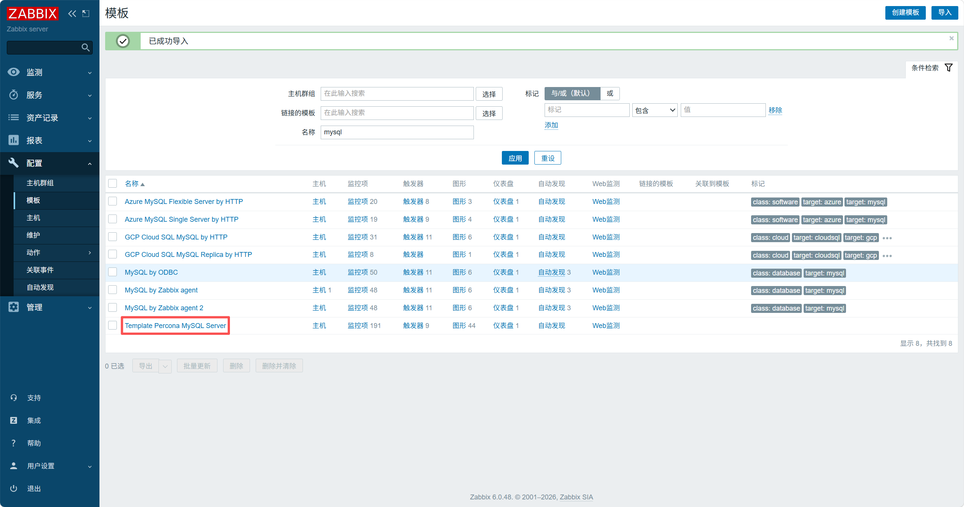
Task: Click the 重设 filter button
Action: [548, 158]
